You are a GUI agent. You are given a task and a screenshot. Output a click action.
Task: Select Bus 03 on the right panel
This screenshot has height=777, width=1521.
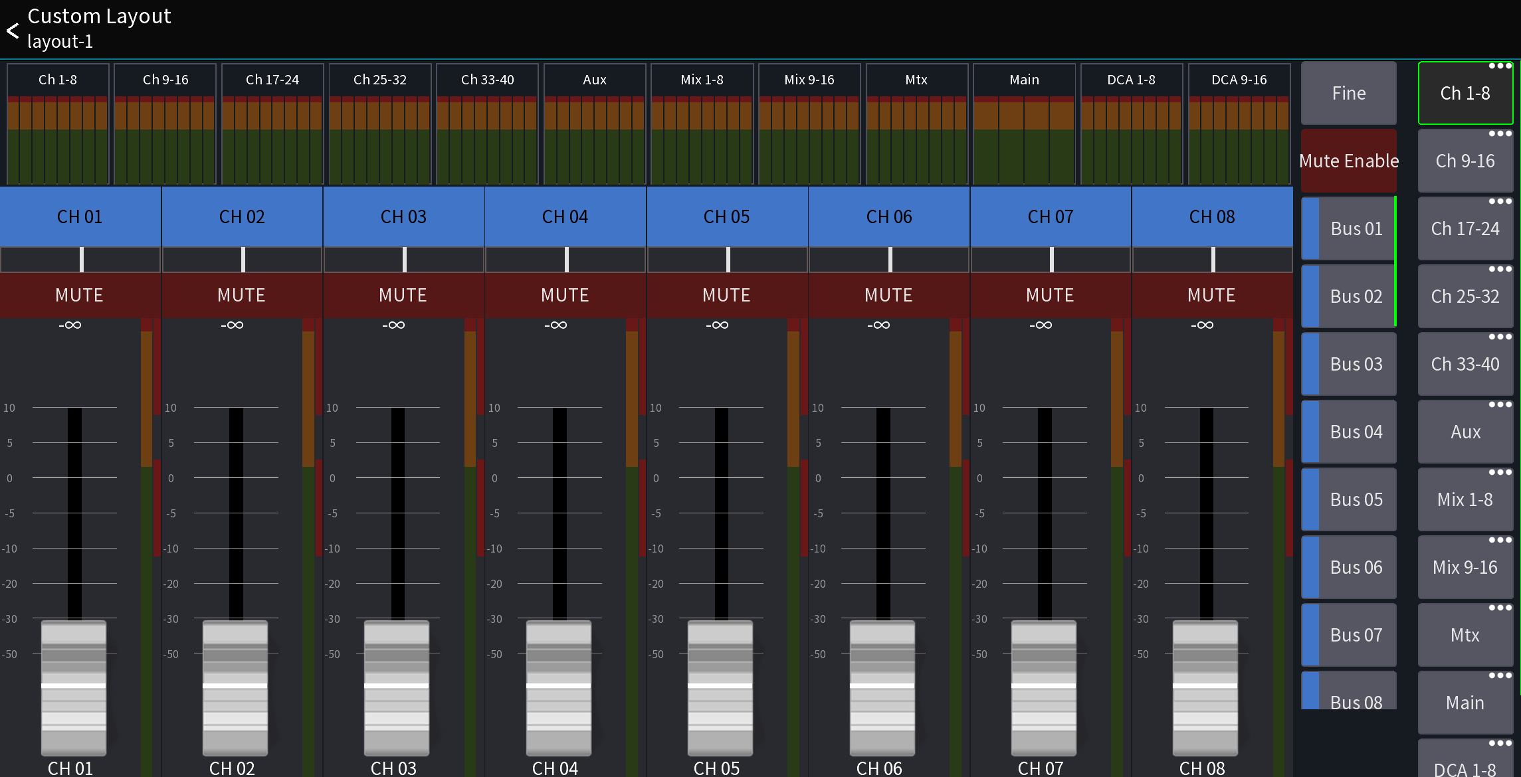(1348, 364)
